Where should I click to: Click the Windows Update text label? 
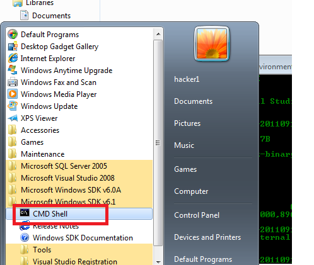[49, 106]
